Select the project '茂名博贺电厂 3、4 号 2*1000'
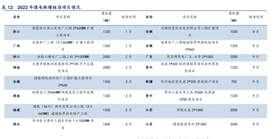 pos(189,57)
